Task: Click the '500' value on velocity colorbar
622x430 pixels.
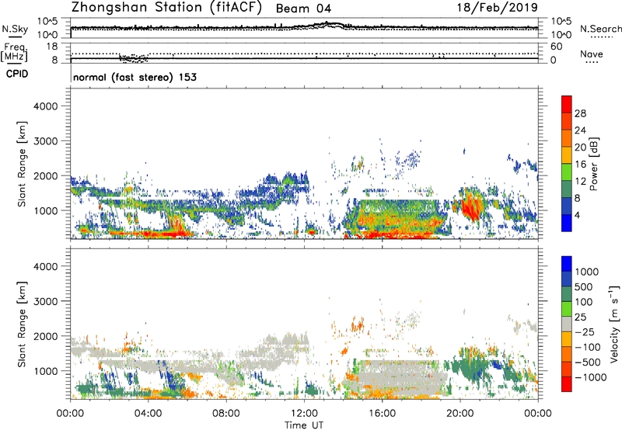Action: click(584, 287)
